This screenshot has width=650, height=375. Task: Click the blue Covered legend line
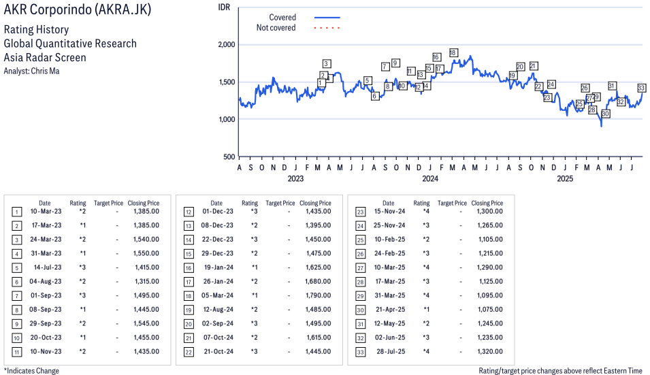pos(327,18)
